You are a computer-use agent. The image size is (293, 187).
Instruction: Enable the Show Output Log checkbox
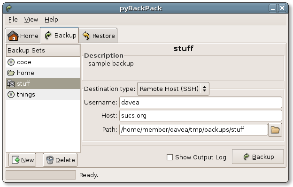[x=170, y=157]
